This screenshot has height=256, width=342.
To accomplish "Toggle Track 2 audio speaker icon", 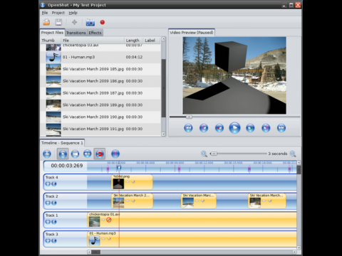I will [x=54, y=203].
